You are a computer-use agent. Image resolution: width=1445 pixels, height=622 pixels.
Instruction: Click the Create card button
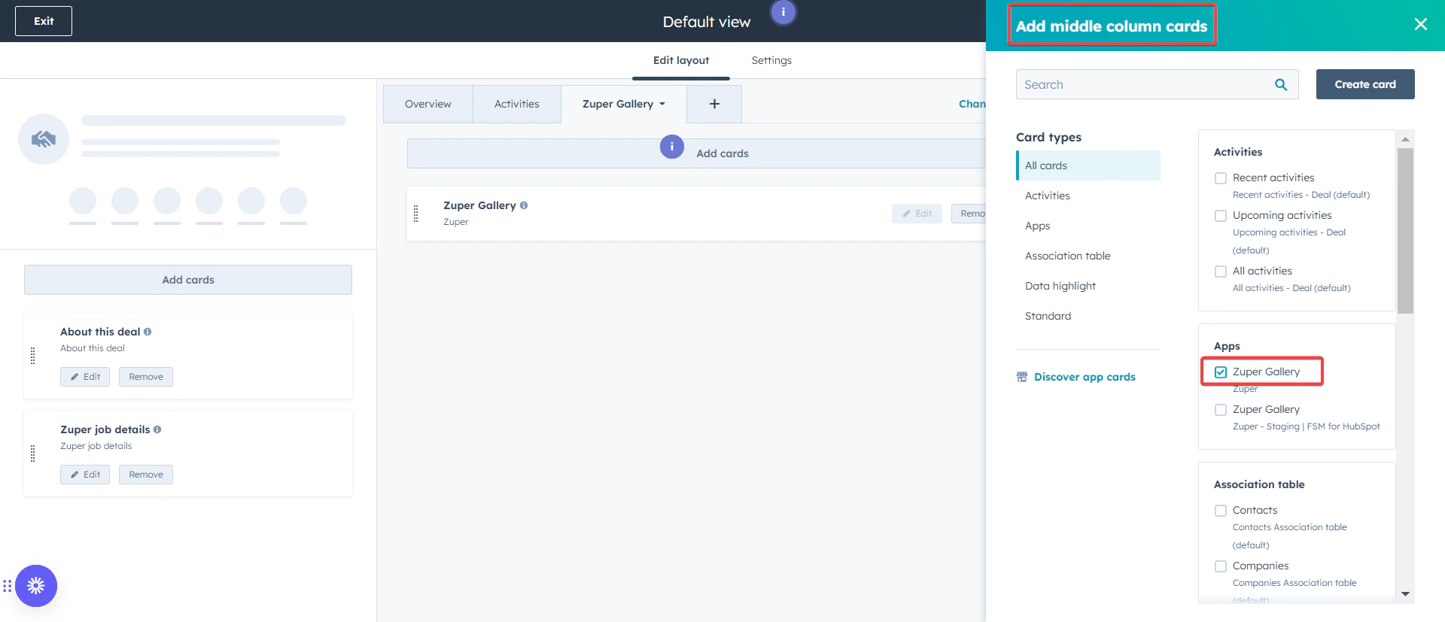tap(1365, 84)
